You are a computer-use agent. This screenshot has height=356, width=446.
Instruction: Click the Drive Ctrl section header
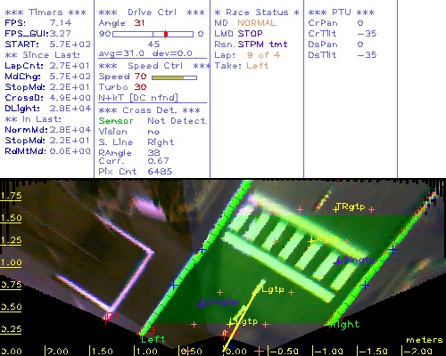pyautogui.click(x=152, y=12)
